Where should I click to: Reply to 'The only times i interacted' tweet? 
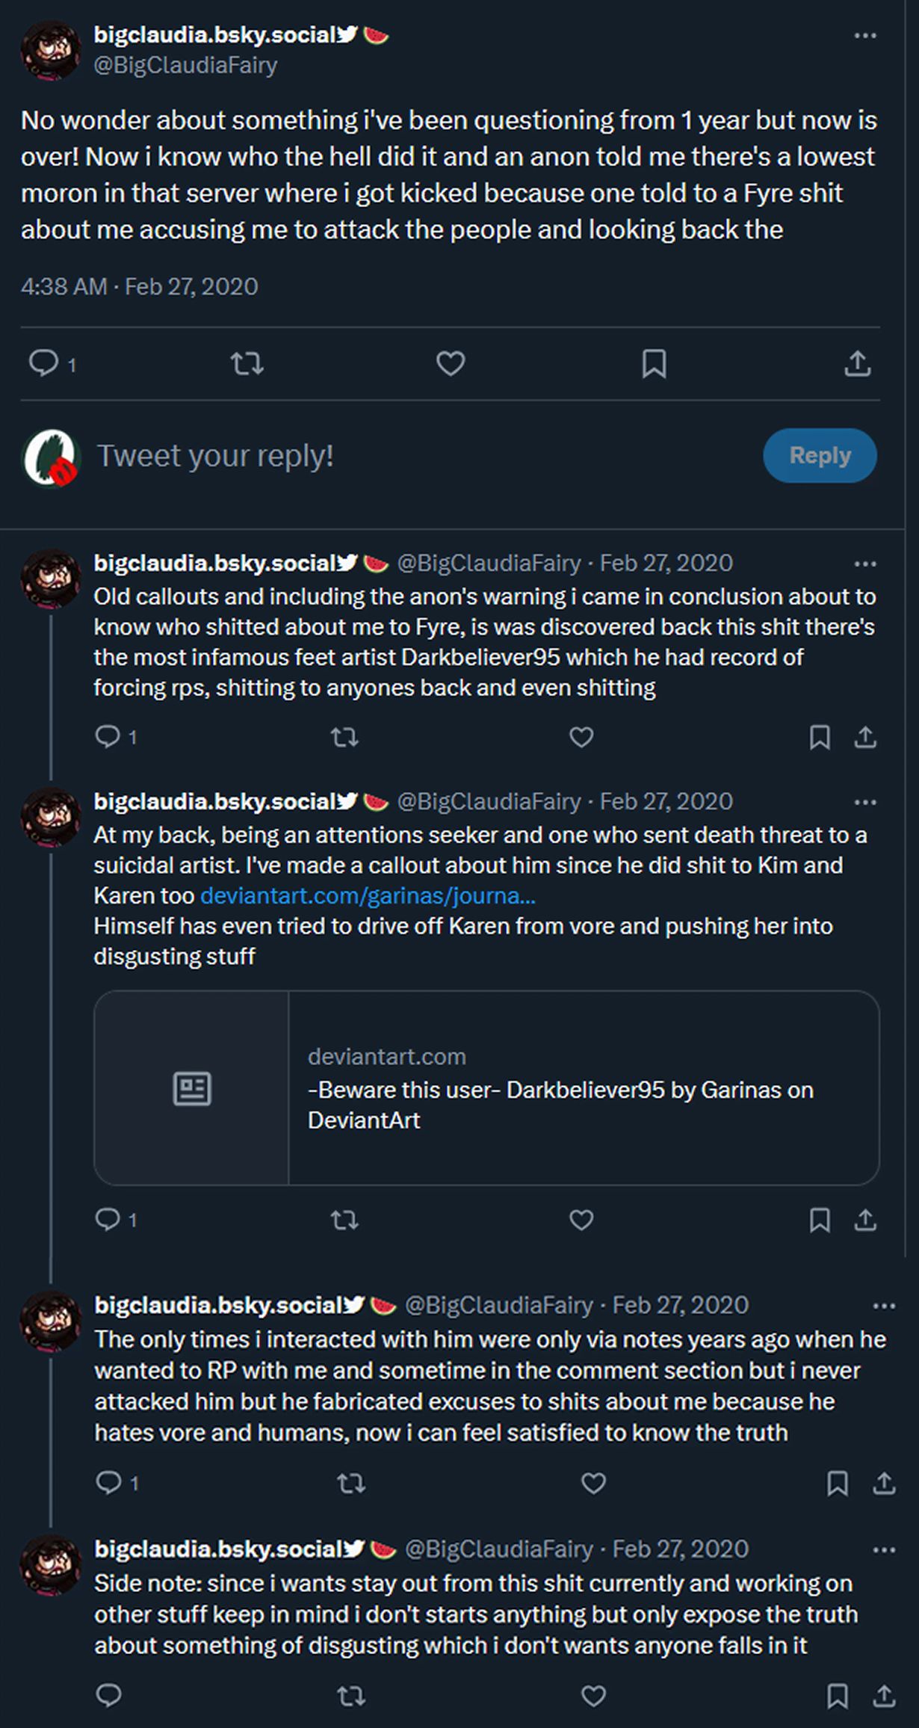click(x=109, y=1482)
